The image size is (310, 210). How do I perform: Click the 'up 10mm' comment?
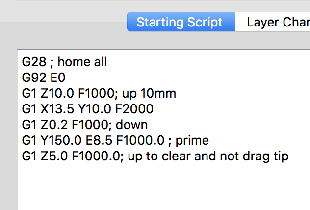click(x=149, y=93)
